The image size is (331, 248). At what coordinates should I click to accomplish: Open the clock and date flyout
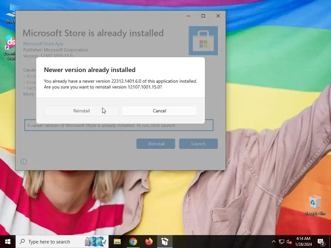303,242
